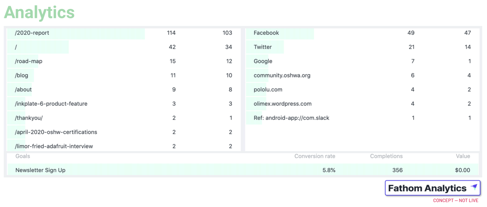Click the Fathom Analytics paper-plane logo icon
The image size is (487, 207).
pos(474,187)
